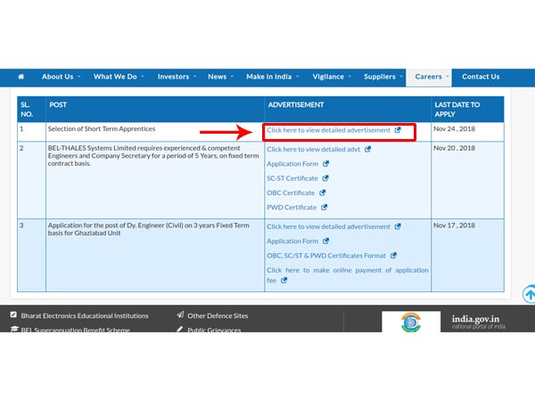Expand the Make In India dropdown arrow
The width and height of the screenshot is (535, 401).
coord(298,77)
